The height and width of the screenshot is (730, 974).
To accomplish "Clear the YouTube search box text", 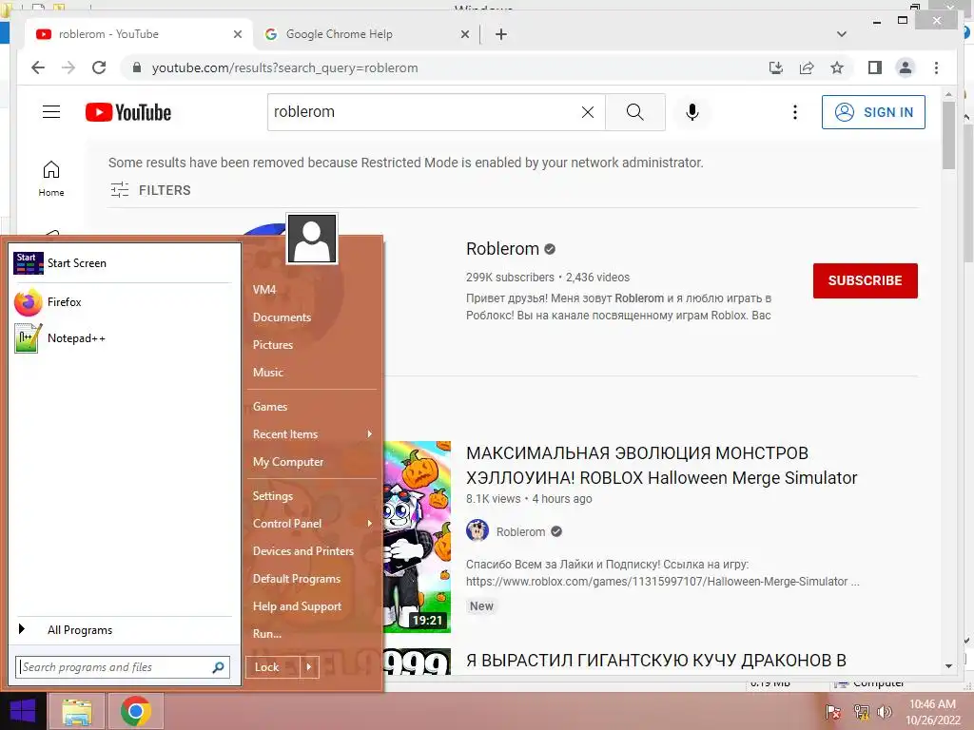I will pyautogui.click(x=588, y=112).
